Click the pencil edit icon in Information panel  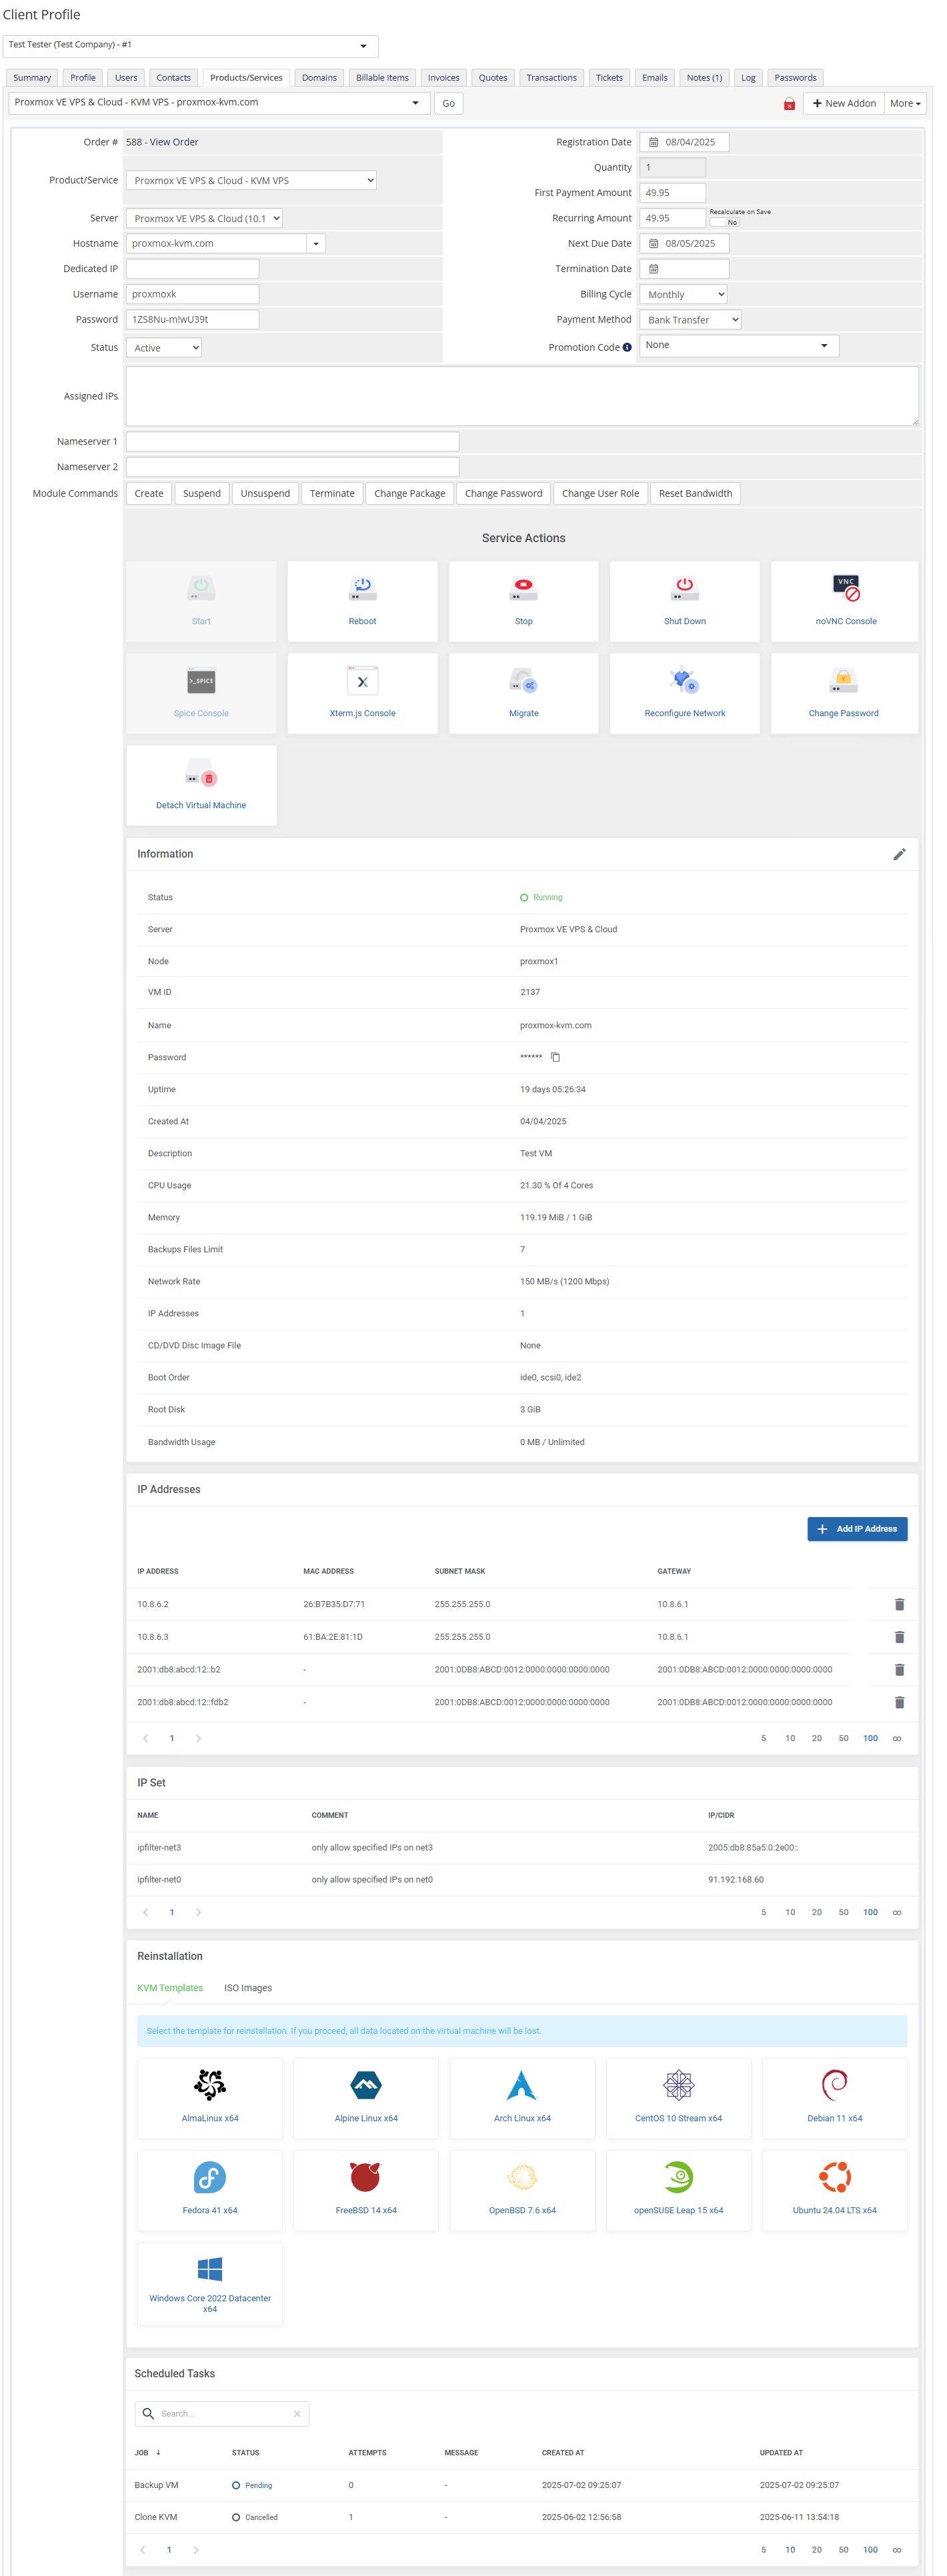tap(898, 854)
